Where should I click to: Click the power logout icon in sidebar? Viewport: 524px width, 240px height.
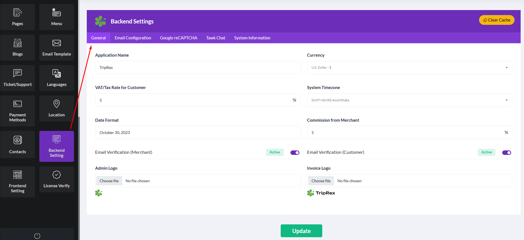point(37,236)
